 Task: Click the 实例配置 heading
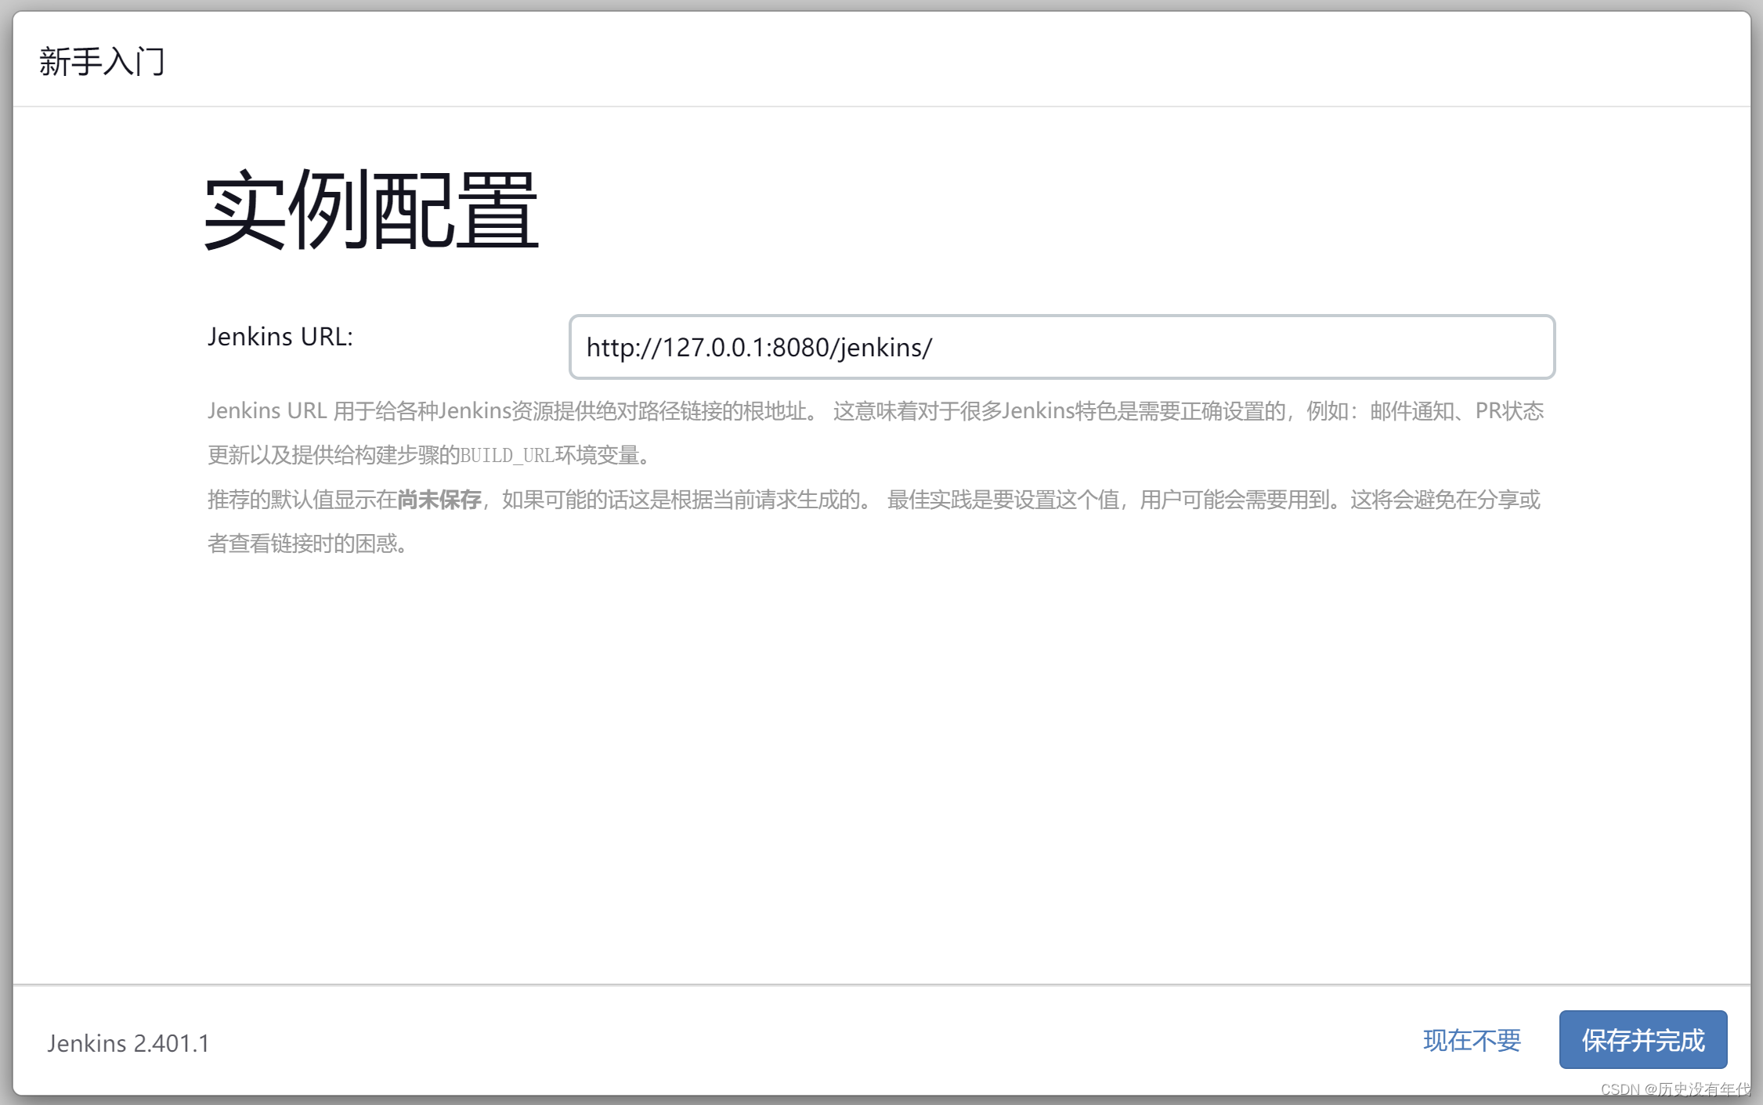coord(370,211)
